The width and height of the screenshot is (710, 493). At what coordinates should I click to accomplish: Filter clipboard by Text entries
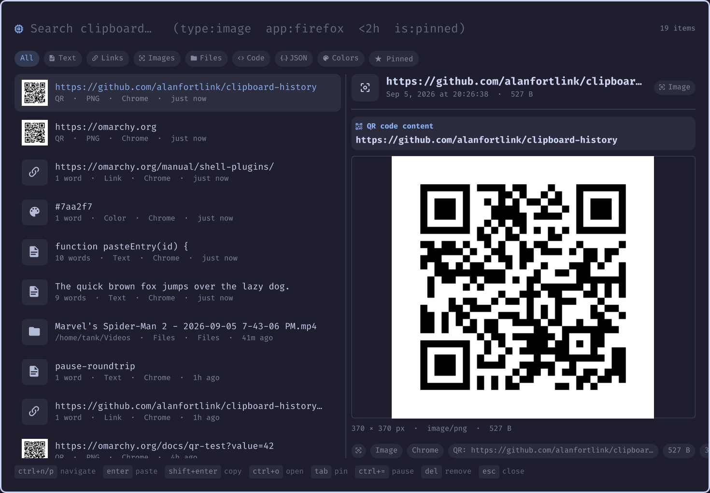pos(63,58)
